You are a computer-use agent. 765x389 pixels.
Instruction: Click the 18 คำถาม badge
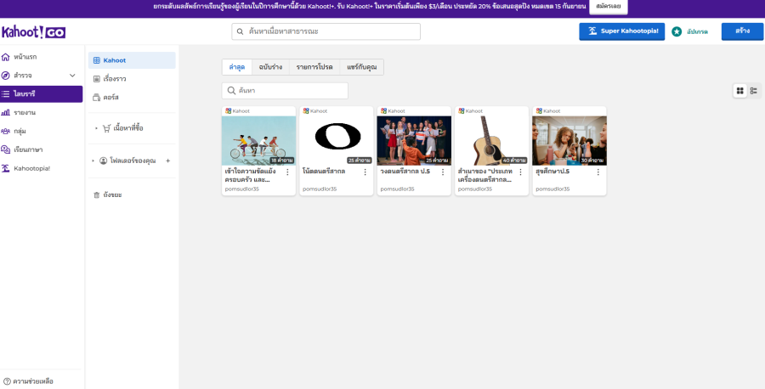(282, 161)
